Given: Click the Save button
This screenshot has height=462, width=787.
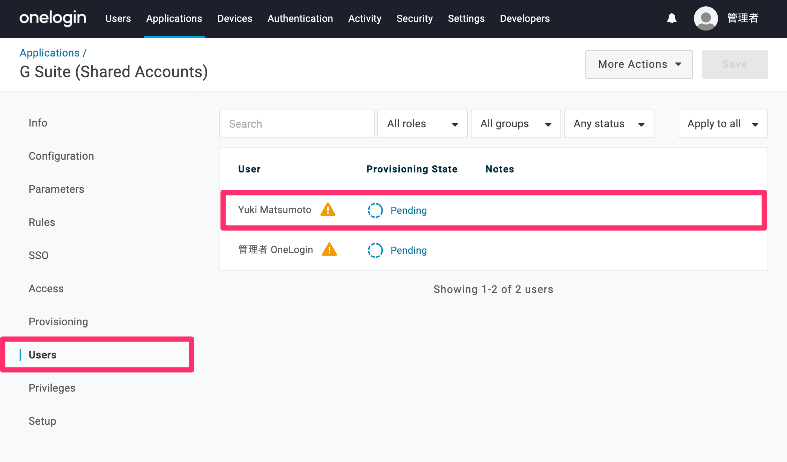Looking at the screenshot, I should click(735, 64).
